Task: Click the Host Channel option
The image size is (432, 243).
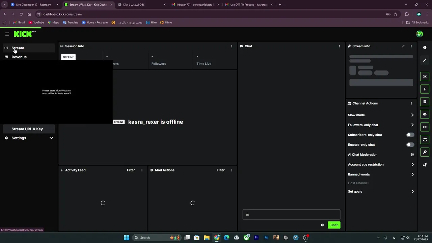Action: point(358,183)
